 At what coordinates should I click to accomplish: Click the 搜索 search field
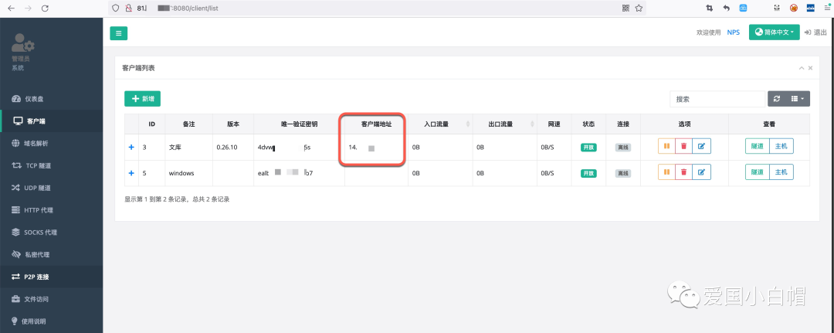[x=717, y=99]
